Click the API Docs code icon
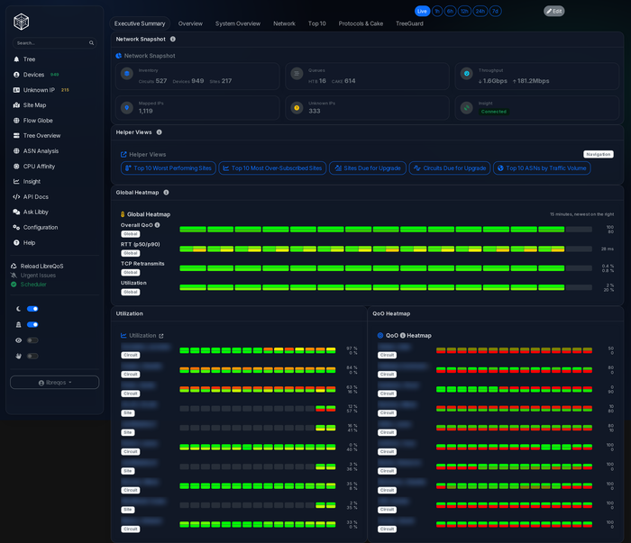Image resolution: width=631 pixels, height=543 pixels. tap(16, 196)
